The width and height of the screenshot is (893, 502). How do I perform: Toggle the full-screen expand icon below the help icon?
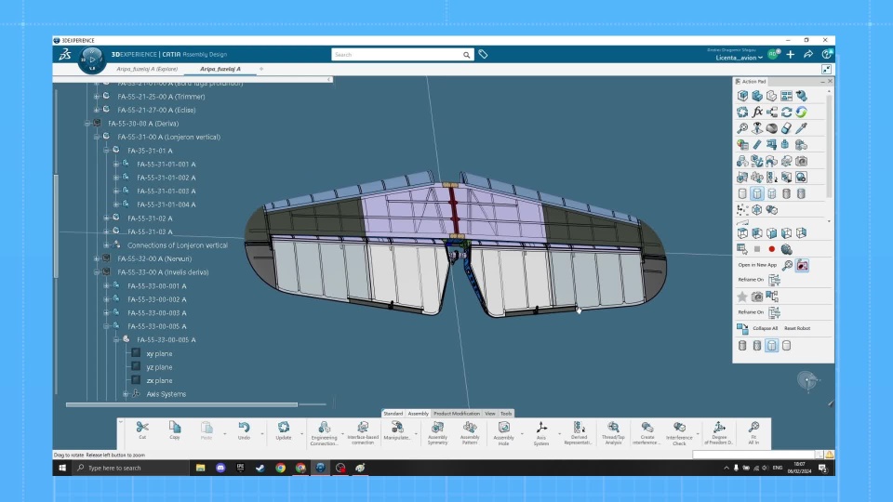click(x=826, y=69)
